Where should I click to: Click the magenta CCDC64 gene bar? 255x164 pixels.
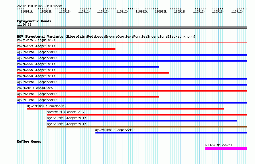(226, 148)
